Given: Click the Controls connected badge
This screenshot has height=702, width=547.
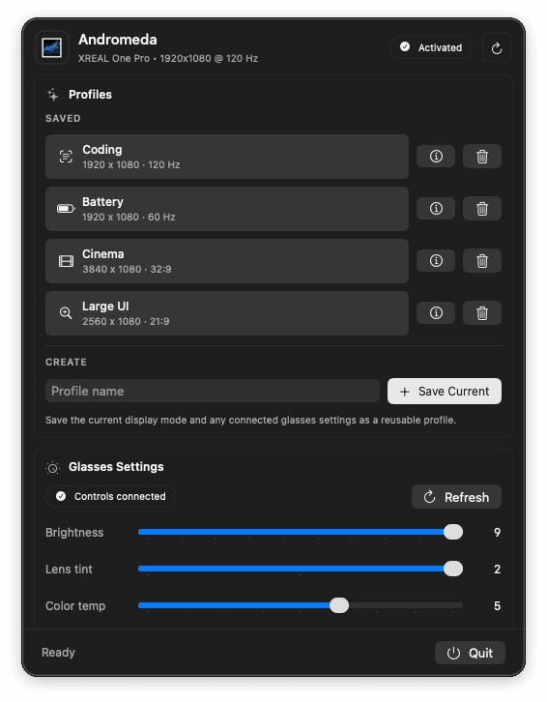Looking at the screenshot, I should point(110,496).
